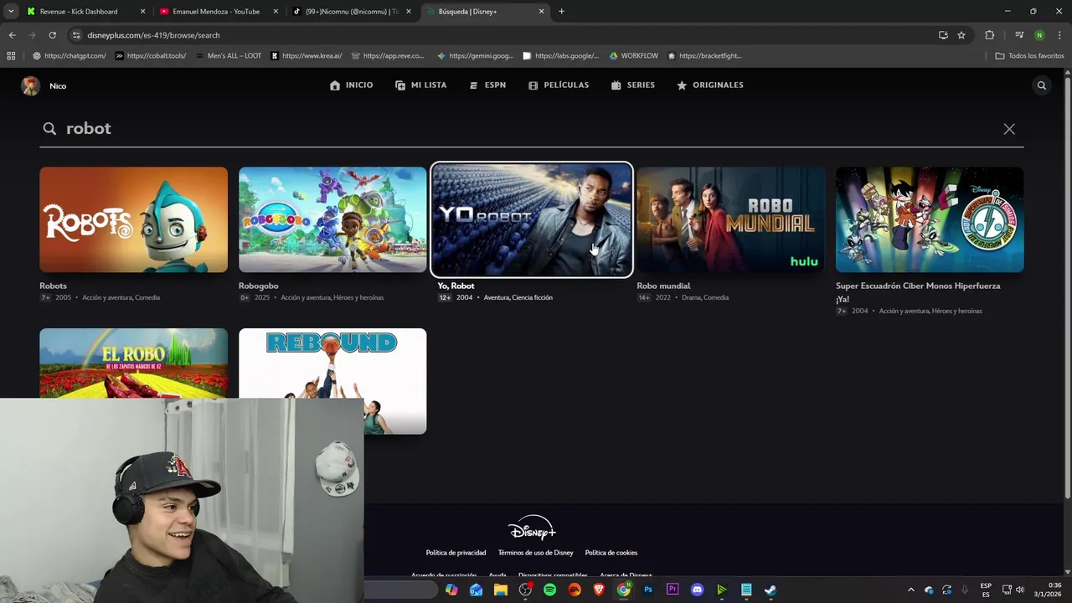1072x603 pixels.
Task: Open Términos de uso de Disney link
Action: coord(535,553)
